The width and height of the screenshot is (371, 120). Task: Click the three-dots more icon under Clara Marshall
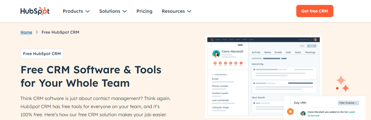point(241,63)
